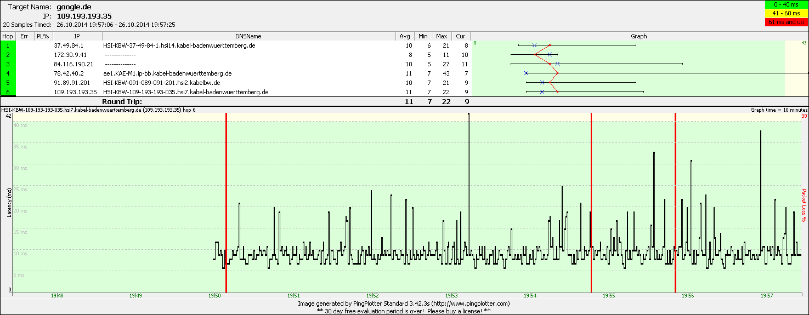
Task: Click the 19:53 time label on the axis
Action: pyautogui.click(x=451, y=296)
